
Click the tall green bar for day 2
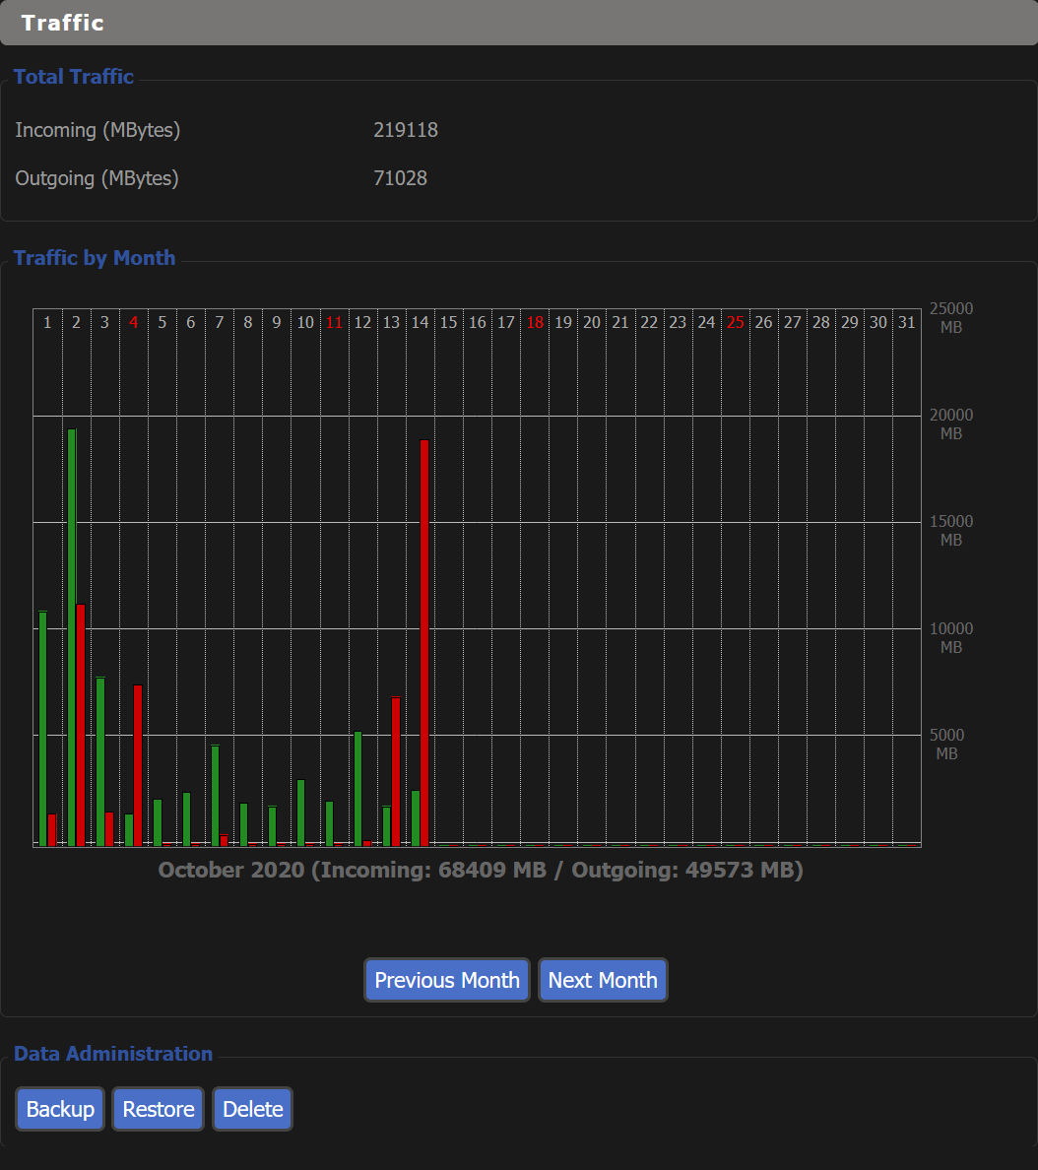click(x=72, y=636)
